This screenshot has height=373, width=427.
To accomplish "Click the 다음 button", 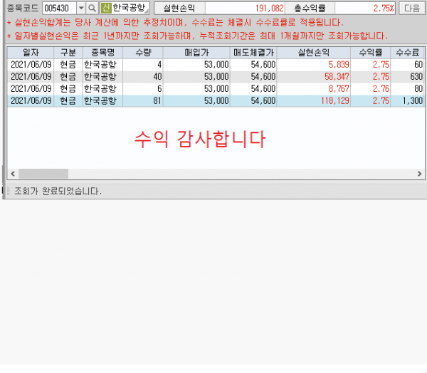I will tap(412, 8).
